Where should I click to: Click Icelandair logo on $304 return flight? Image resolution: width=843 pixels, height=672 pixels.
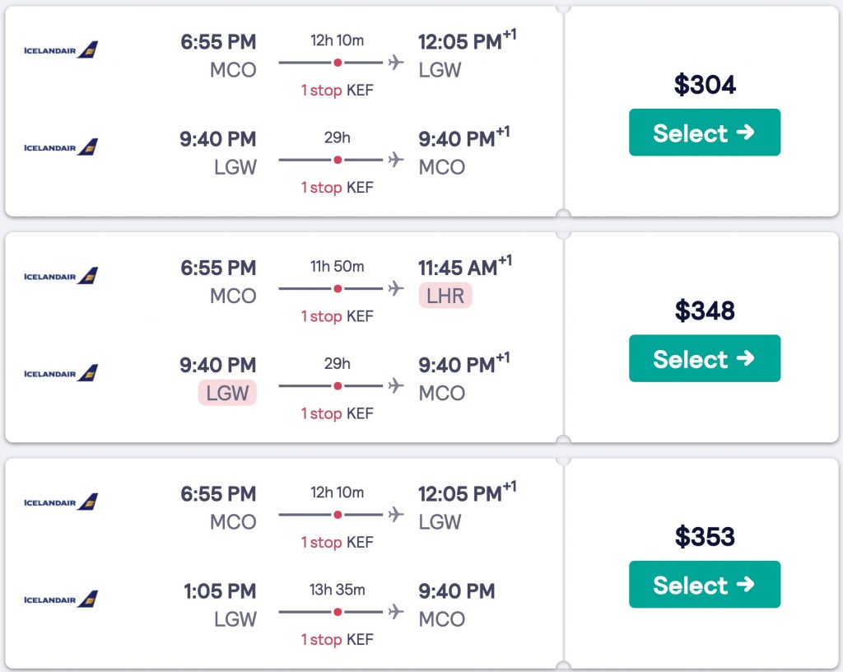point(61,147)
